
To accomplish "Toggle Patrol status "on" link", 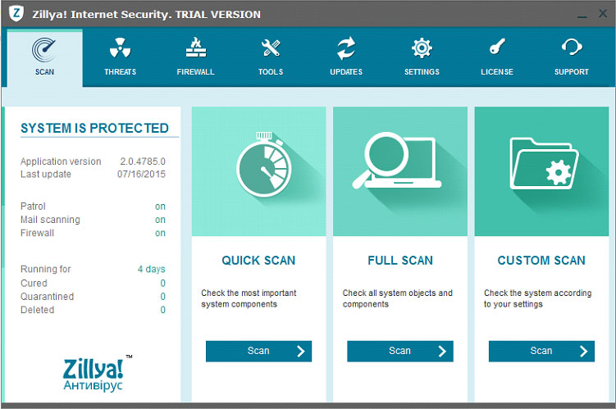I will point(160,207).
